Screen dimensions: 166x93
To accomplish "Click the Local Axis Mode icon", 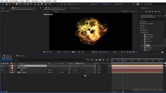I will tap(59, 4).
